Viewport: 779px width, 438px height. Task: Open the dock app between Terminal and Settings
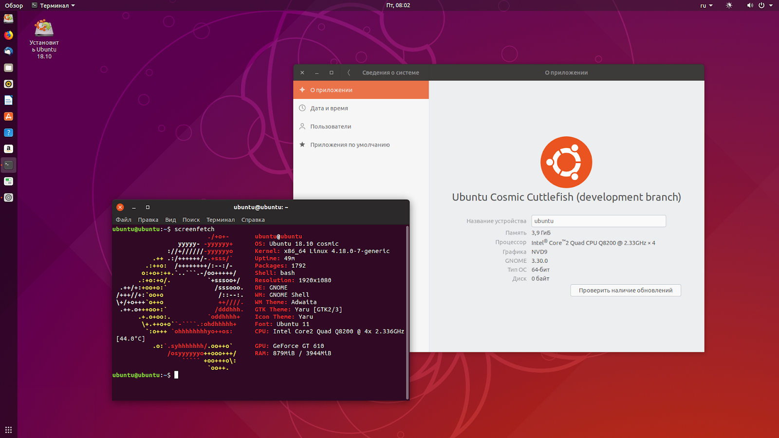pos(8,181)
